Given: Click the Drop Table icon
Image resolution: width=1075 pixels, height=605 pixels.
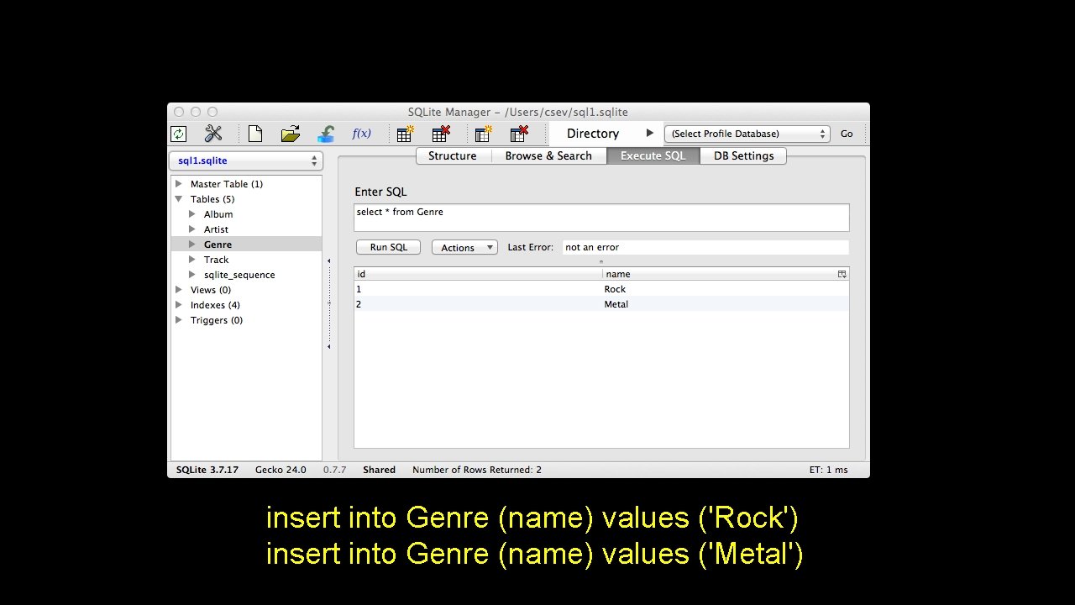Looking at the screenshot, I should point(440,133).
